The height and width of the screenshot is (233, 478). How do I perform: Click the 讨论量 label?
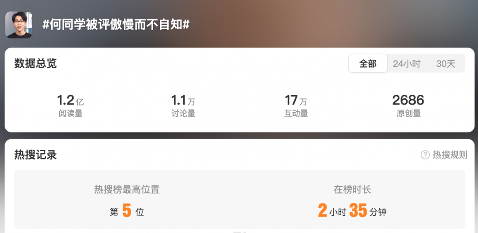pyautogui.click(x=183, y=114)
